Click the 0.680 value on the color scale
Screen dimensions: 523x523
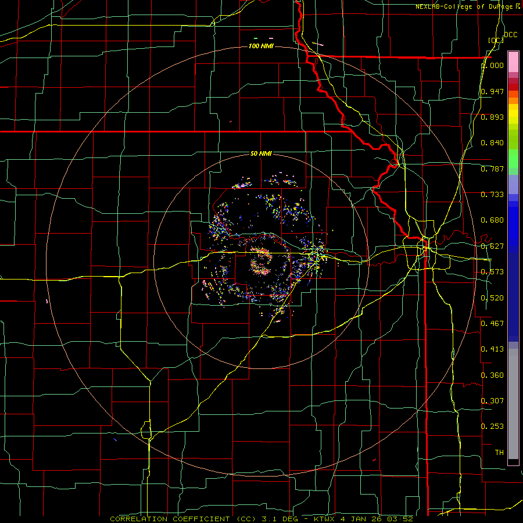pos(492,220)
